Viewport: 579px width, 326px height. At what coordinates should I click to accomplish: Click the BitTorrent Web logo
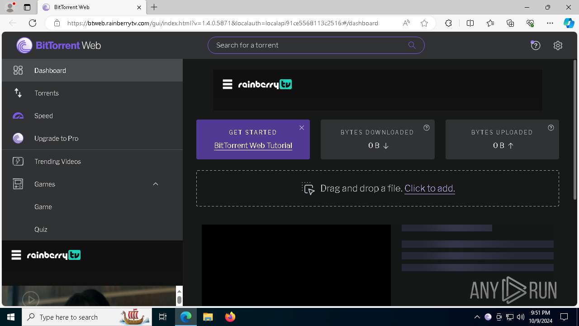[x=59, y=45]
